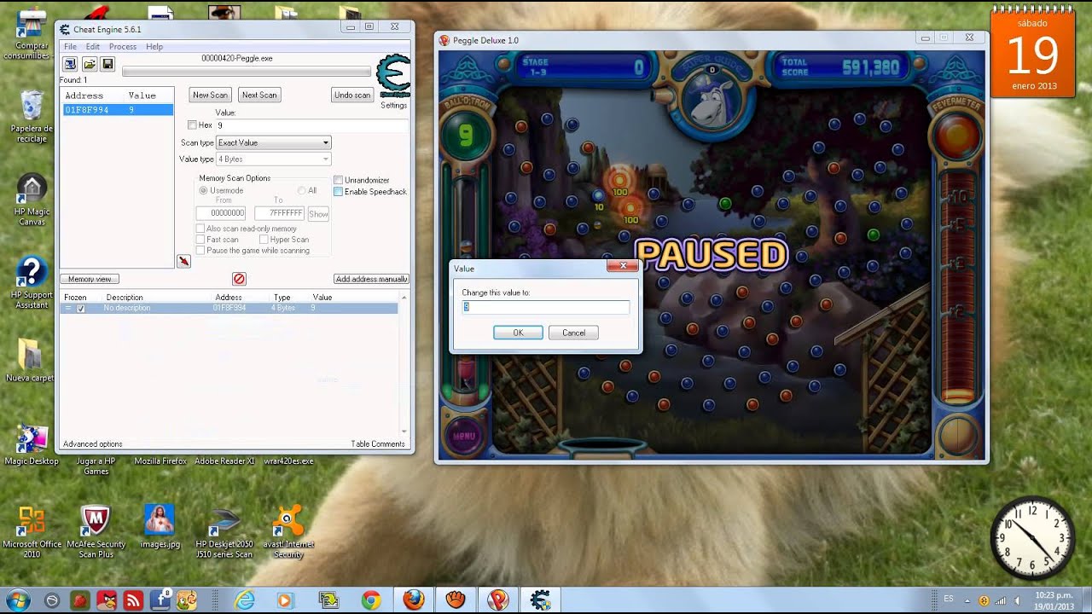Click the Change this value to field
Screen dimensions: 1092x614
pos(546,307)
